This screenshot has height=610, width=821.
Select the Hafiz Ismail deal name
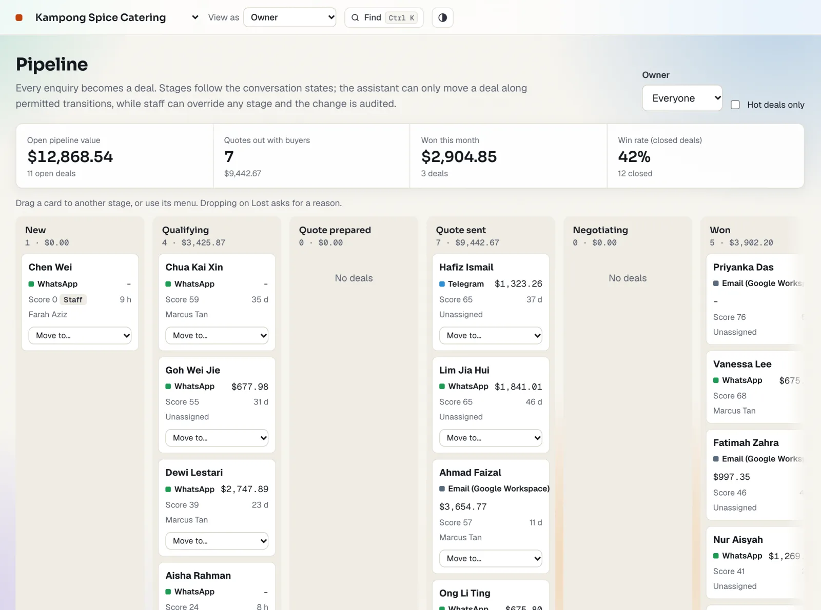466,267
